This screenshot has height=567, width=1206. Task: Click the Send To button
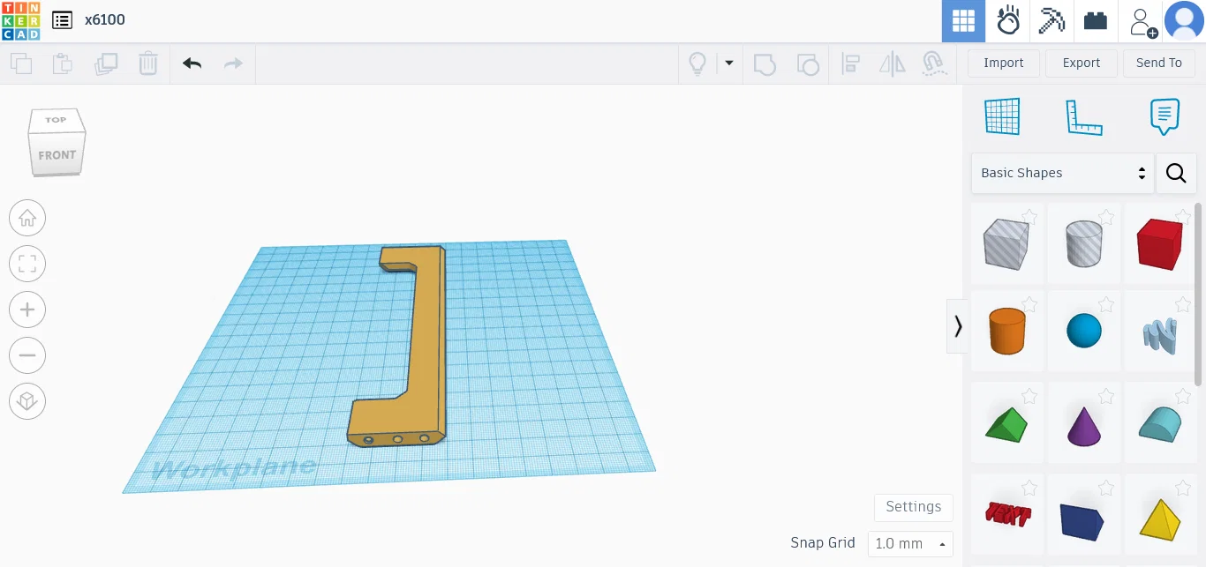click(x=1159, y=63)
